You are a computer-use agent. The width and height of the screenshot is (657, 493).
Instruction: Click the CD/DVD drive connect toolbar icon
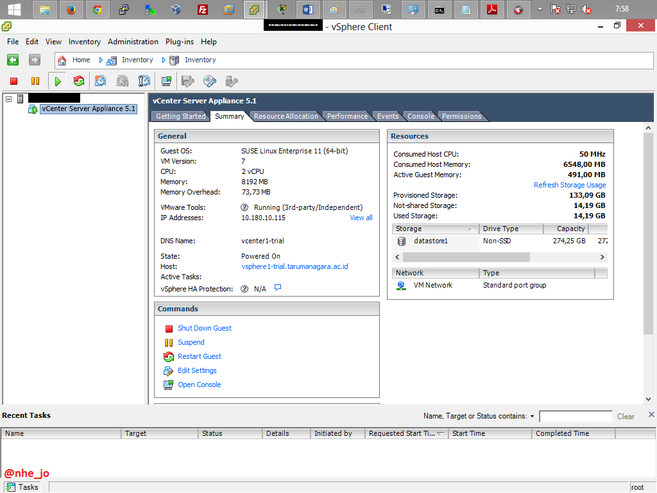210,81
